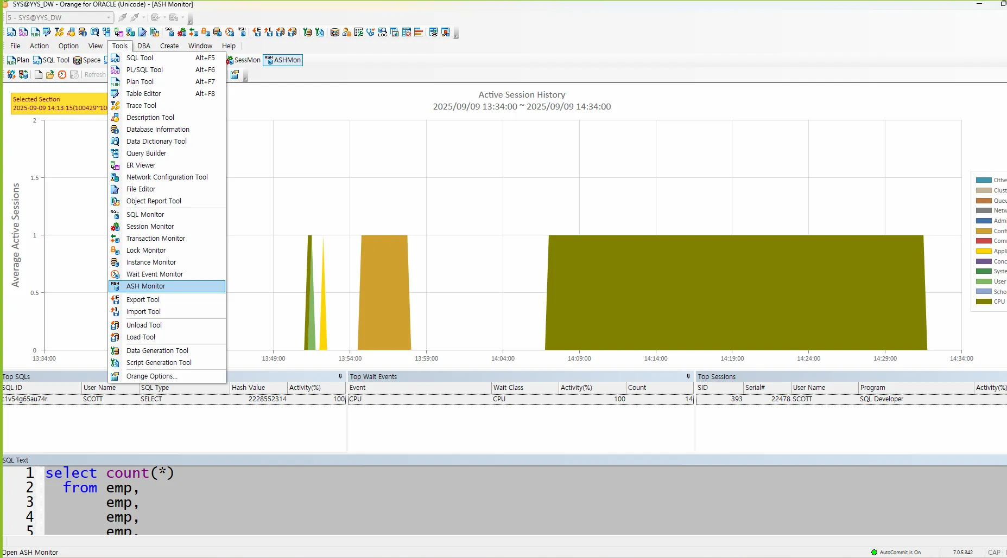Screen dimensions: 1007x558
Task: Select the SCOTT SQL row in Top SQLs
Action: click(173, 399)
